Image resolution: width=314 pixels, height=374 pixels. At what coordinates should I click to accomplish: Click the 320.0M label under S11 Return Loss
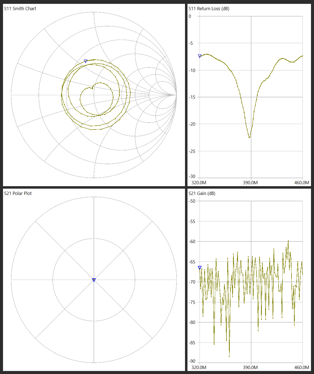coord(199,183)
